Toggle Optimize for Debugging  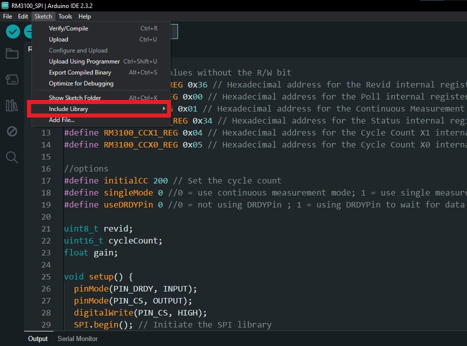[100, 83]
